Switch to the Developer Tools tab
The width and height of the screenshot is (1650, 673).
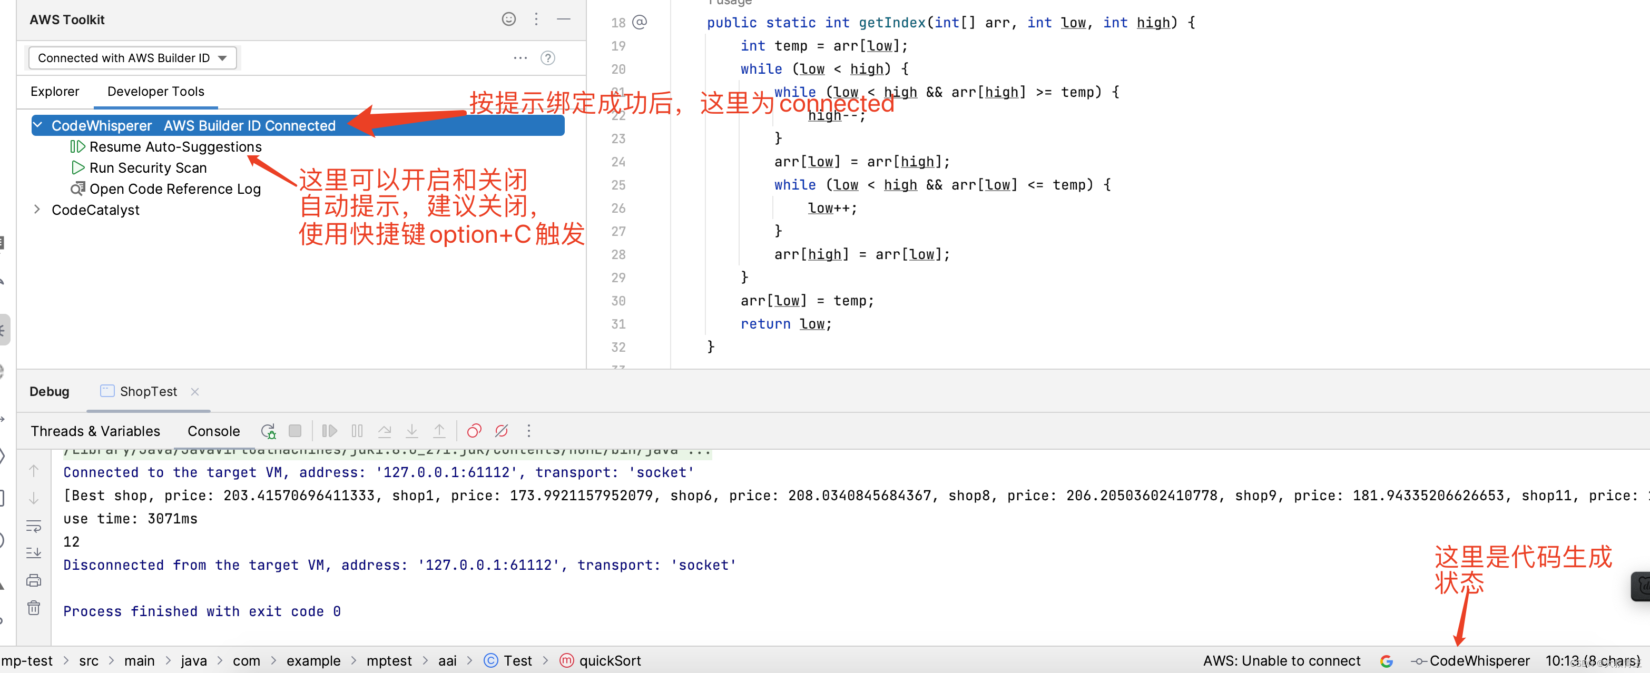tap(155, 92)
